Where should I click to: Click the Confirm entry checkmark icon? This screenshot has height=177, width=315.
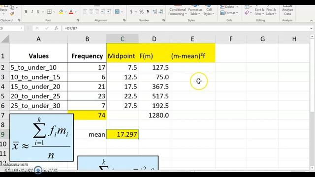pyautogui.click(x=47, y=29)
